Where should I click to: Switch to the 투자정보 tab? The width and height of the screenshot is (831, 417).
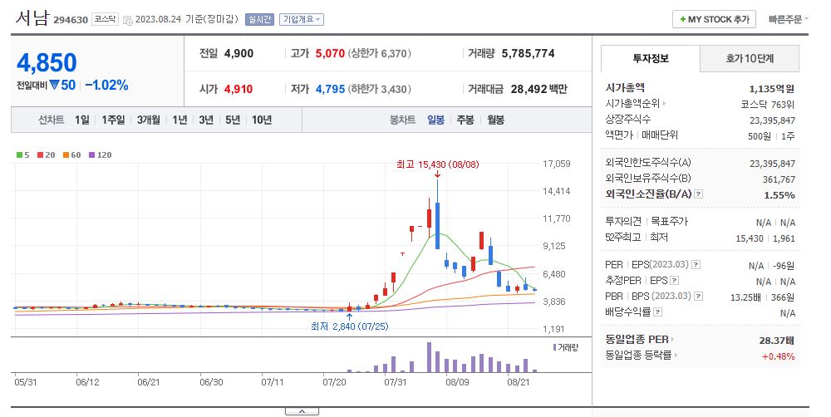[x=651, y=58]
